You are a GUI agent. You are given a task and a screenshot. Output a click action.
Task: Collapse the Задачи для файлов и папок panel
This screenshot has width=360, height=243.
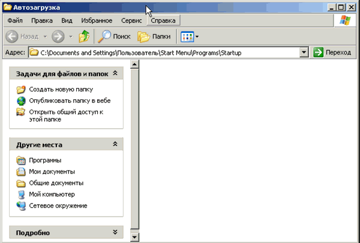[115, 73]
